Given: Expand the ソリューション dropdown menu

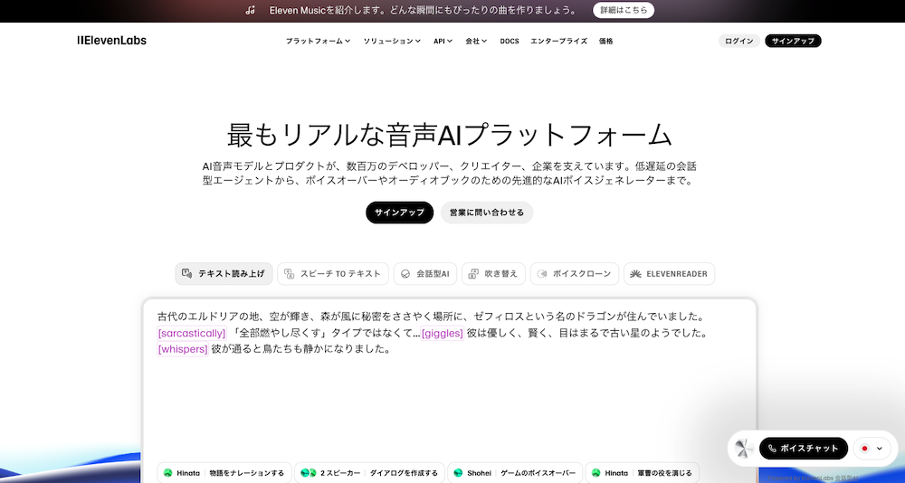Looking at the screenshot, I should tap(392, 41).
